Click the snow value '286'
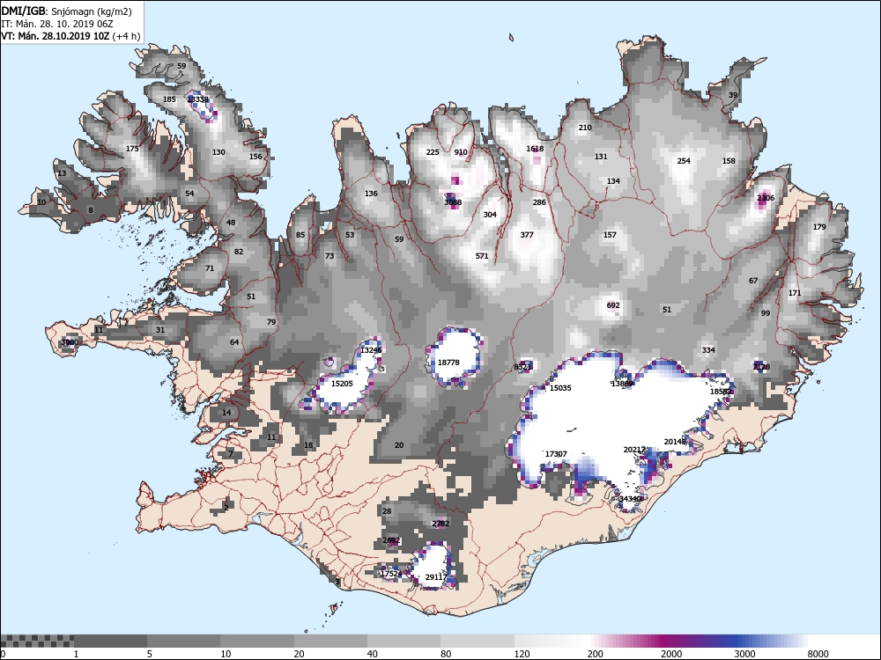Viewport: 881px width, 660px height. pyautogui.click(x=539, y=202)
